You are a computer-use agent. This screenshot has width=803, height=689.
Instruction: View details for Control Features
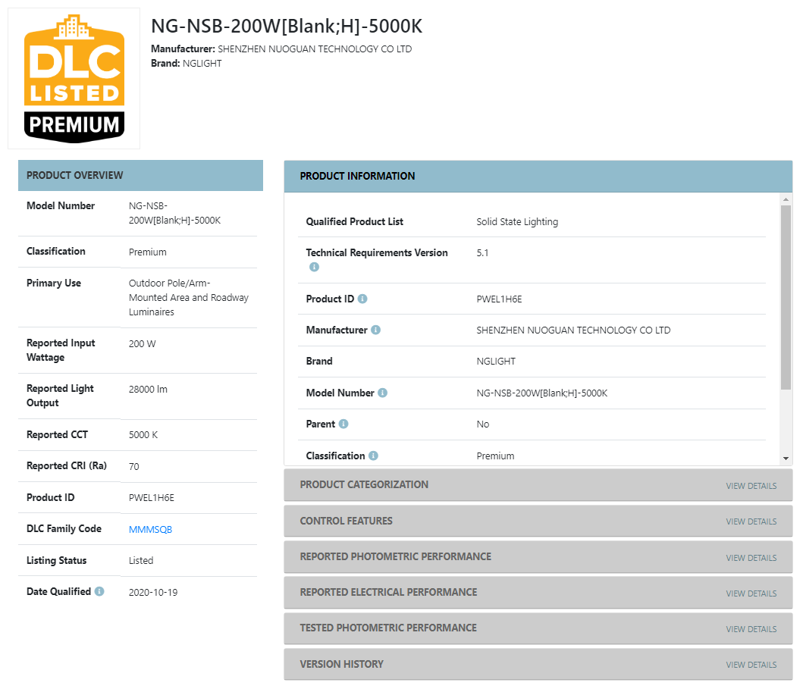pos(751,521)
